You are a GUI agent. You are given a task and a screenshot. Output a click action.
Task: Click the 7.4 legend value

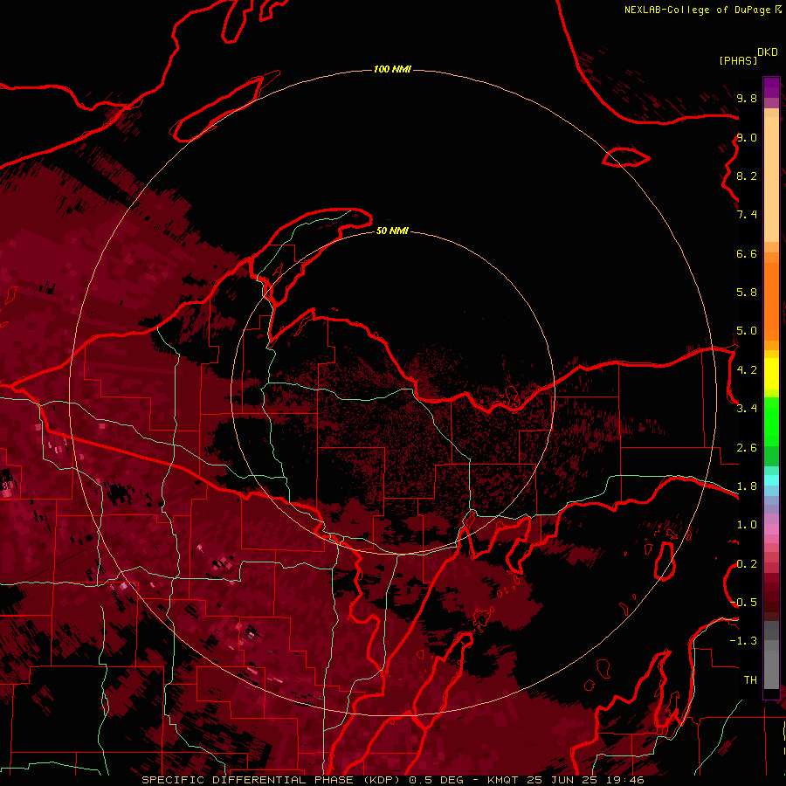[747, 215]
